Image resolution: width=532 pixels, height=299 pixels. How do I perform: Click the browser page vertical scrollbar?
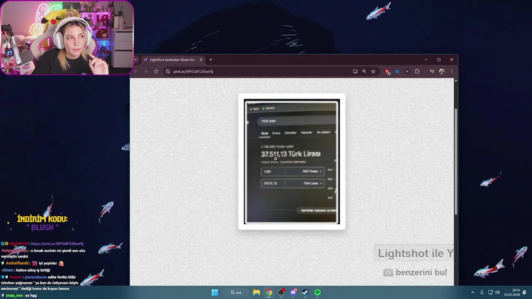456,162
